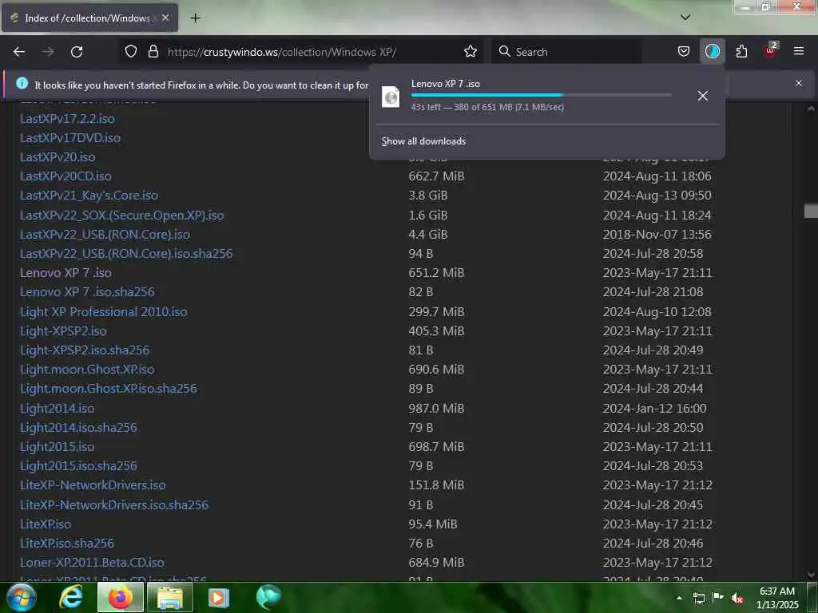The width and height of the screenshot is (818, 613).
Task: Download LiteXP-NetworkDrivers.iso
Action: click(93, 485)
